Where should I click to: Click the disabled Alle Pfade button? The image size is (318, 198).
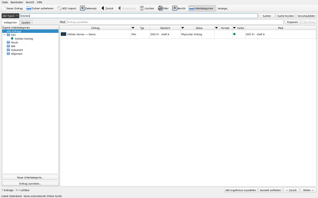(x=309, y=22)
